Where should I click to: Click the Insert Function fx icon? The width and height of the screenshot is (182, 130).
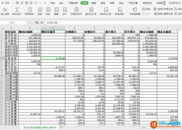coord(5,10)
